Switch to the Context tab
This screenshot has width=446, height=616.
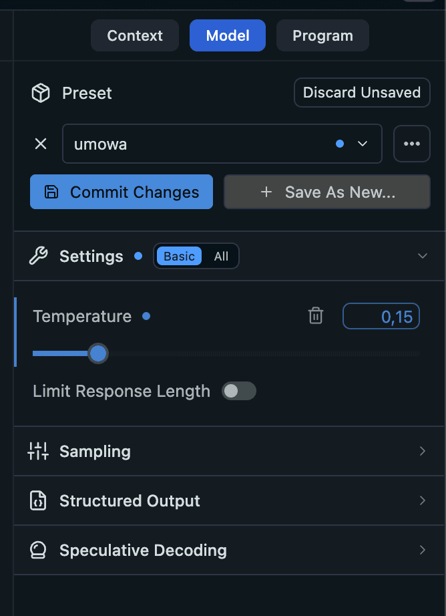click(135, 35)
